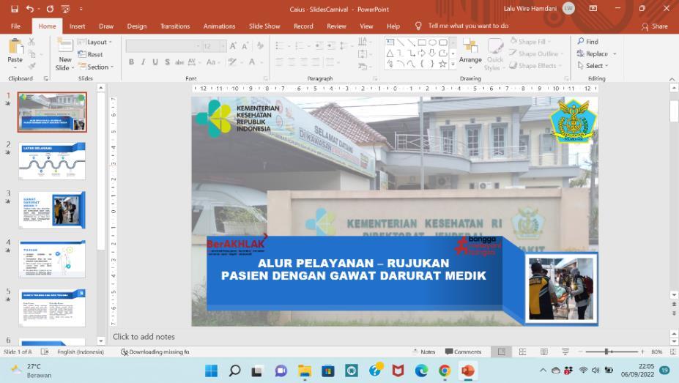The height and width of the screenshot is (383, 679).
Task: Toggle Italic formatting
Action: tap(143, 62)
